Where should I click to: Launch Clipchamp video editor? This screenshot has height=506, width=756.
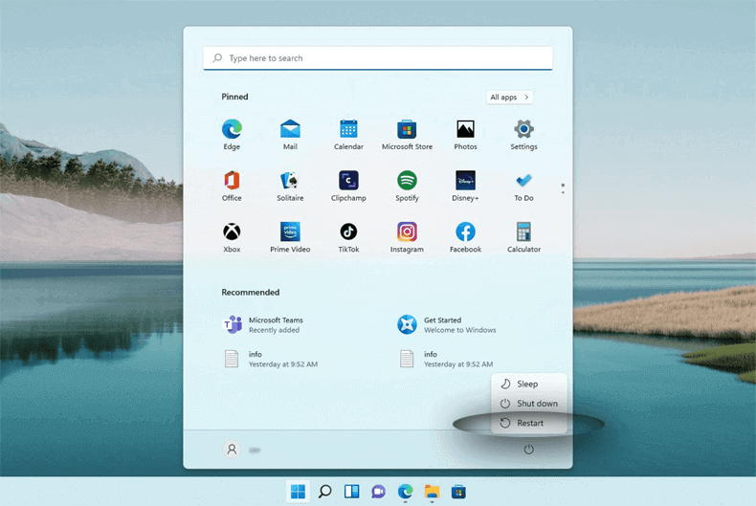click(x=348, y=186)
